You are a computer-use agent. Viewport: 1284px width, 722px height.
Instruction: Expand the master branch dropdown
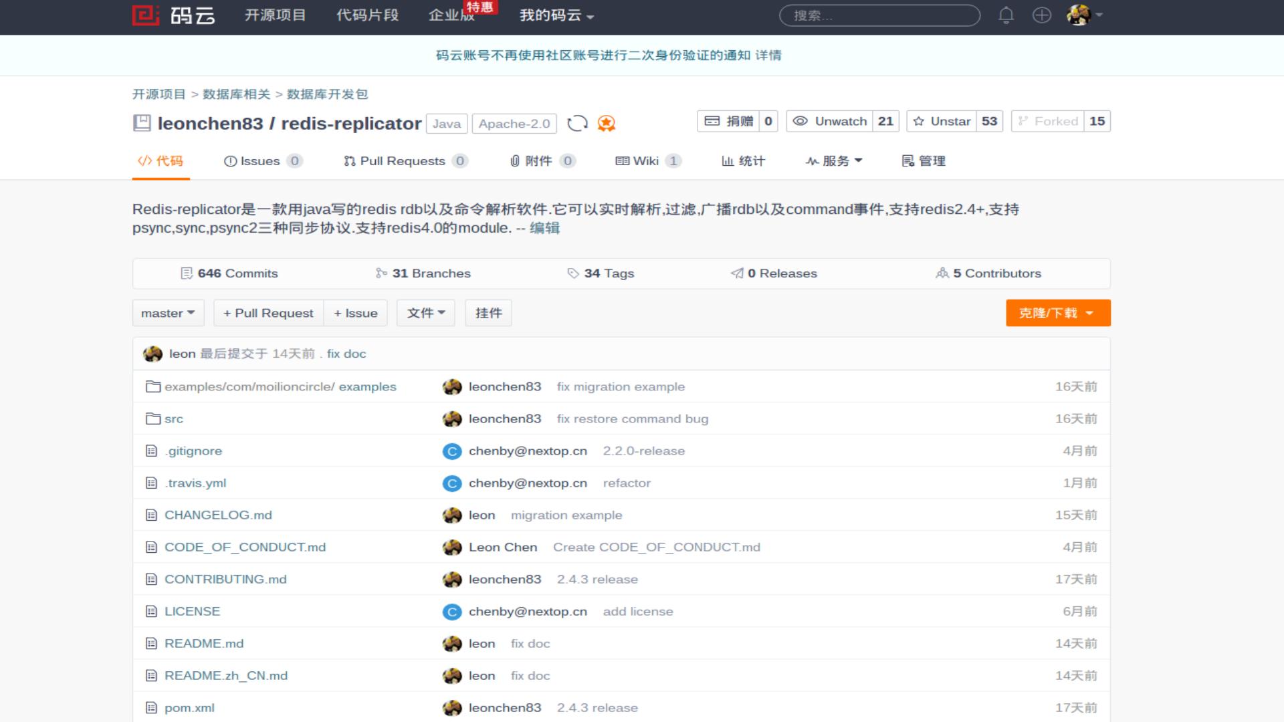click(x=168, y=313)
